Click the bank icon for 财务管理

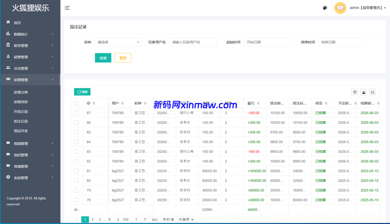tap(8, 45)
